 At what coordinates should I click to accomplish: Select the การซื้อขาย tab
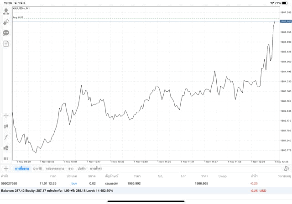pyautogui.click(x=22, y=168)
